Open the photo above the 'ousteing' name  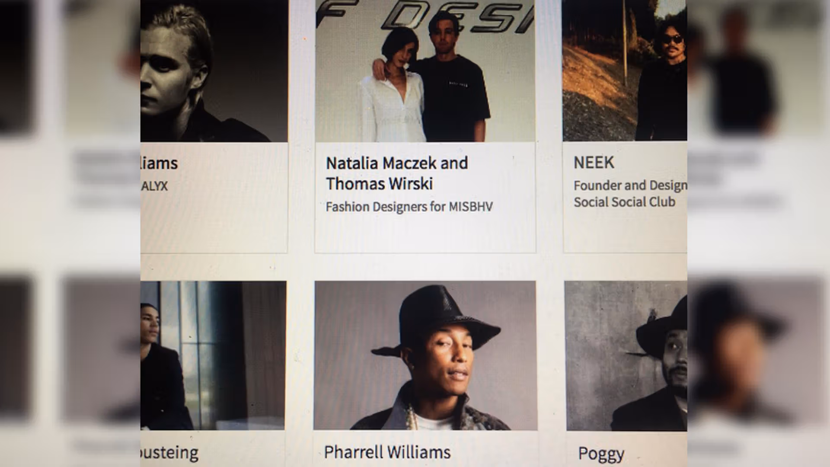click(213, 355)
